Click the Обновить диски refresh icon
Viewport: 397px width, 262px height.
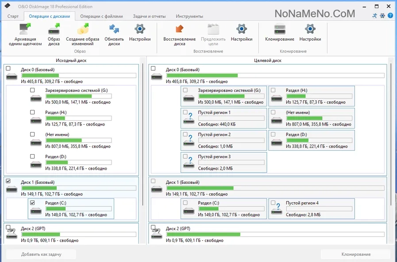(x=114, y=30)
